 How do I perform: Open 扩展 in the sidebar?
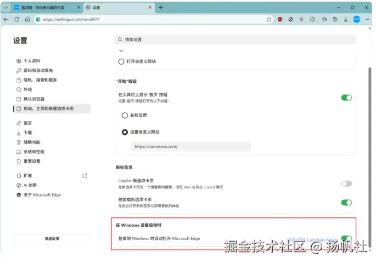point(52,176)
